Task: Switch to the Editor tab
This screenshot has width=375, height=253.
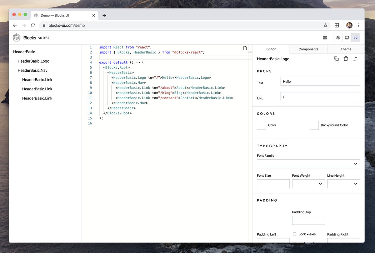Action: (271, 49)
